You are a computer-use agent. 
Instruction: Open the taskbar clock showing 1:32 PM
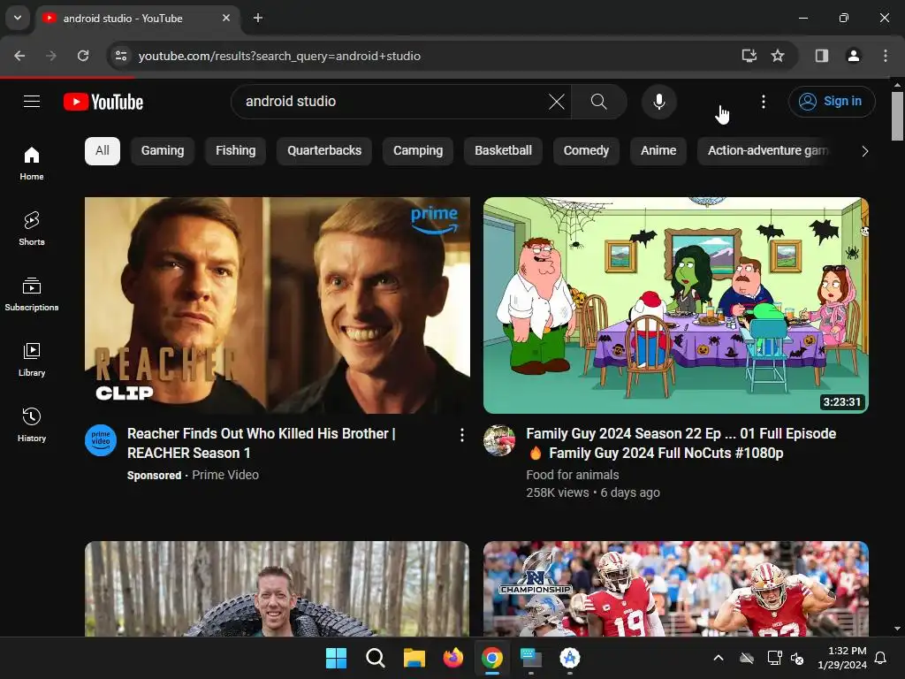[842, 658]
